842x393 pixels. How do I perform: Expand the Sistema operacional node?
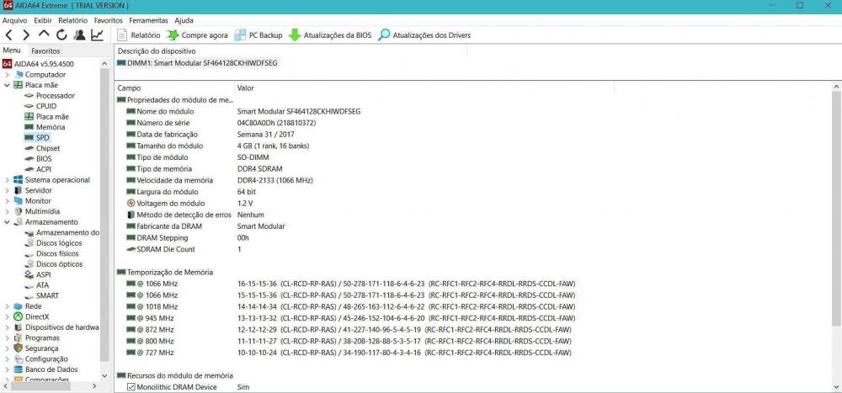pyautogui.click(x=7, y=180)
